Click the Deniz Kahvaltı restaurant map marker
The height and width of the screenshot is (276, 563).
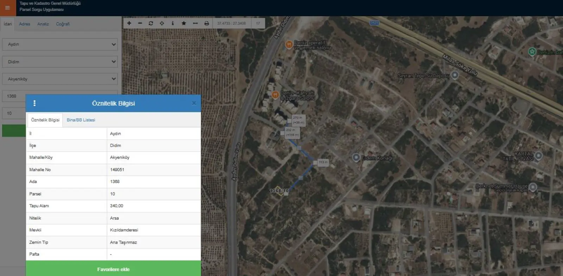275,95
